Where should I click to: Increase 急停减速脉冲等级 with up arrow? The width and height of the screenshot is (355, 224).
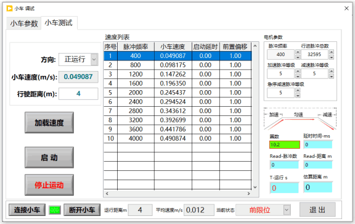pos(298,90)
